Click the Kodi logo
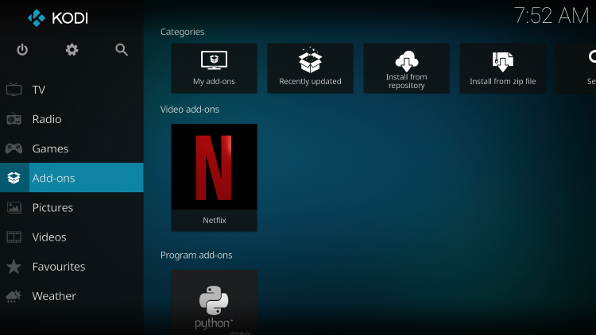The width and height of the screenshot is (596, 335). [58, 18]
